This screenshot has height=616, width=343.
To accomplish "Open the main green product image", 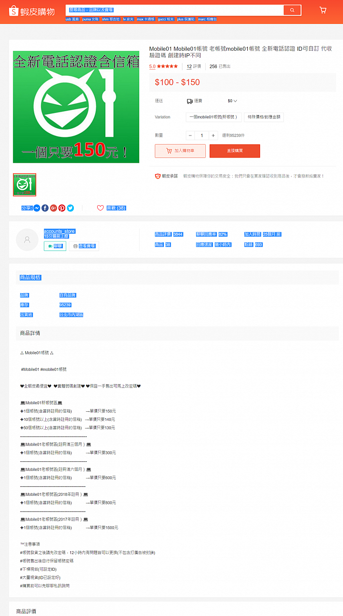I will 76,107.
